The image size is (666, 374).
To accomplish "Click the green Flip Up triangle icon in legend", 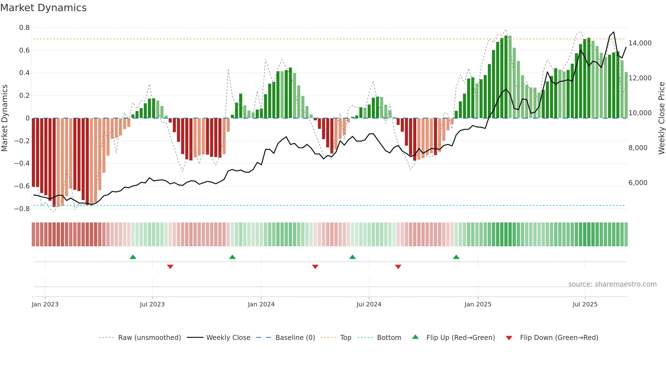I will (x=415, y=337).
